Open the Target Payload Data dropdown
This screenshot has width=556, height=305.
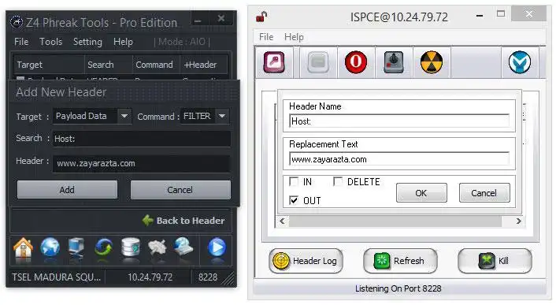(x=124, y=116)
